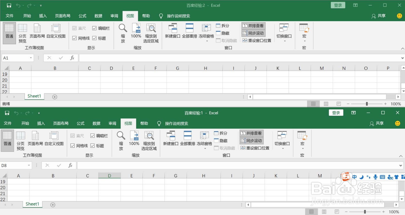This screenshot has height=215, width=405.
Task: Click zoom in plus in 百度经验:2 window
Action: (x=386, y=104)
